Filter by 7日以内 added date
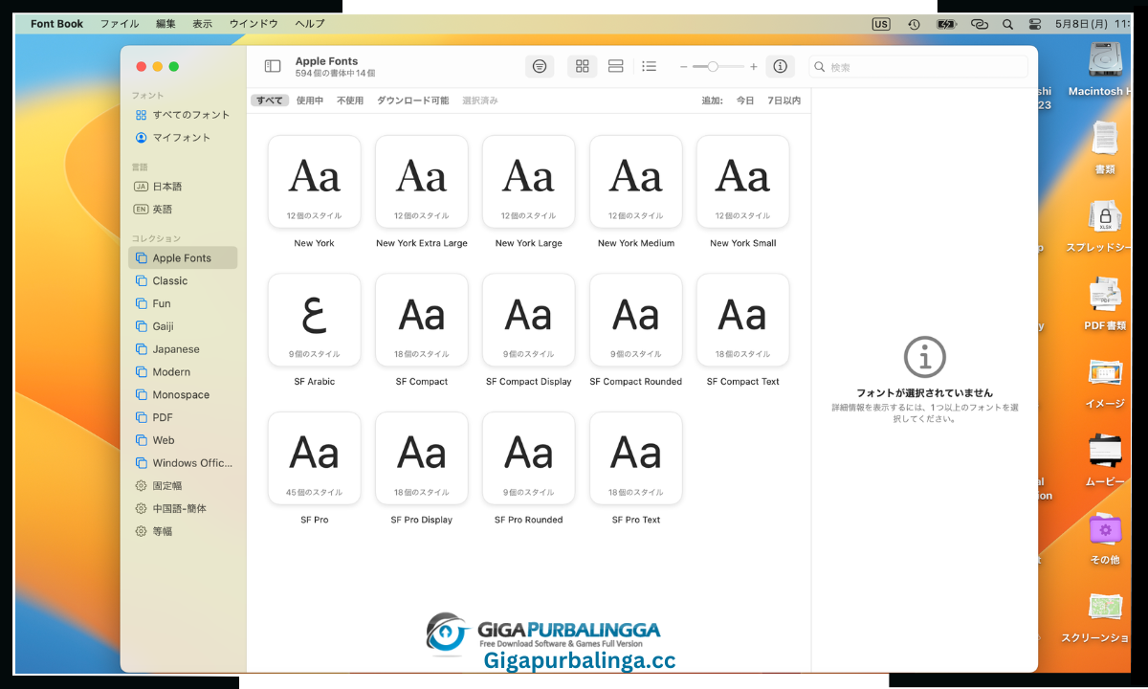 pyautogui.click(x=784, y=100)
